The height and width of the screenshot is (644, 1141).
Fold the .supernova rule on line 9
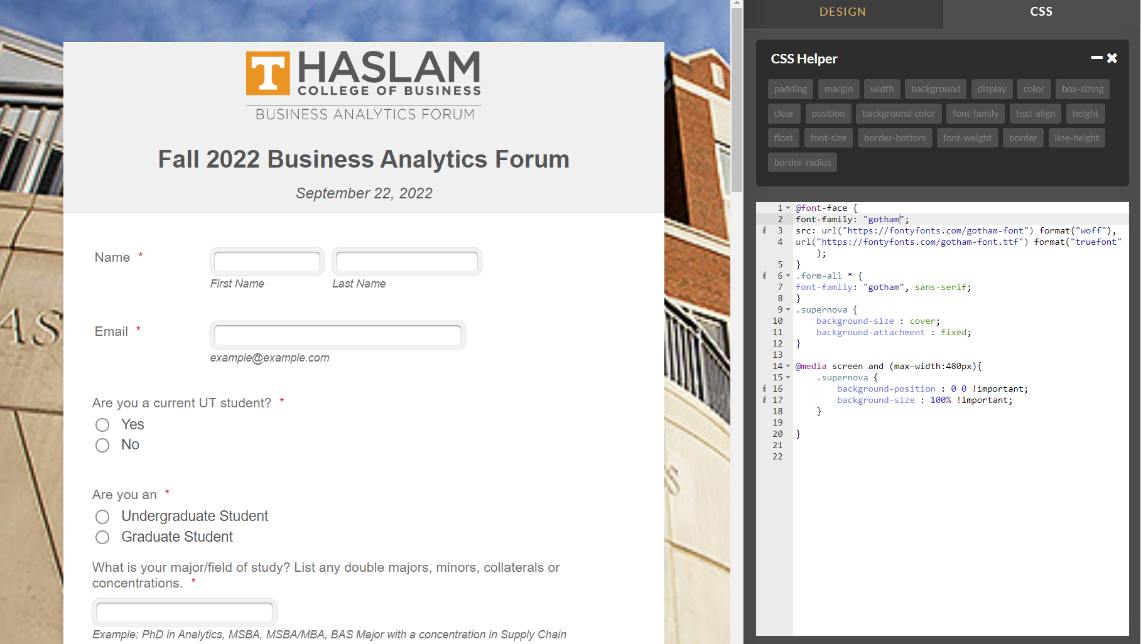(788, 309)
